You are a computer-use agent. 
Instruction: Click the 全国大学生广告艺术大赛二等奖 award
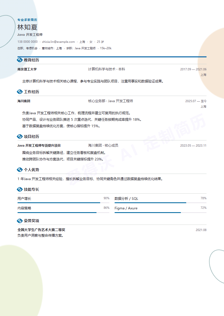pos(41,230)
